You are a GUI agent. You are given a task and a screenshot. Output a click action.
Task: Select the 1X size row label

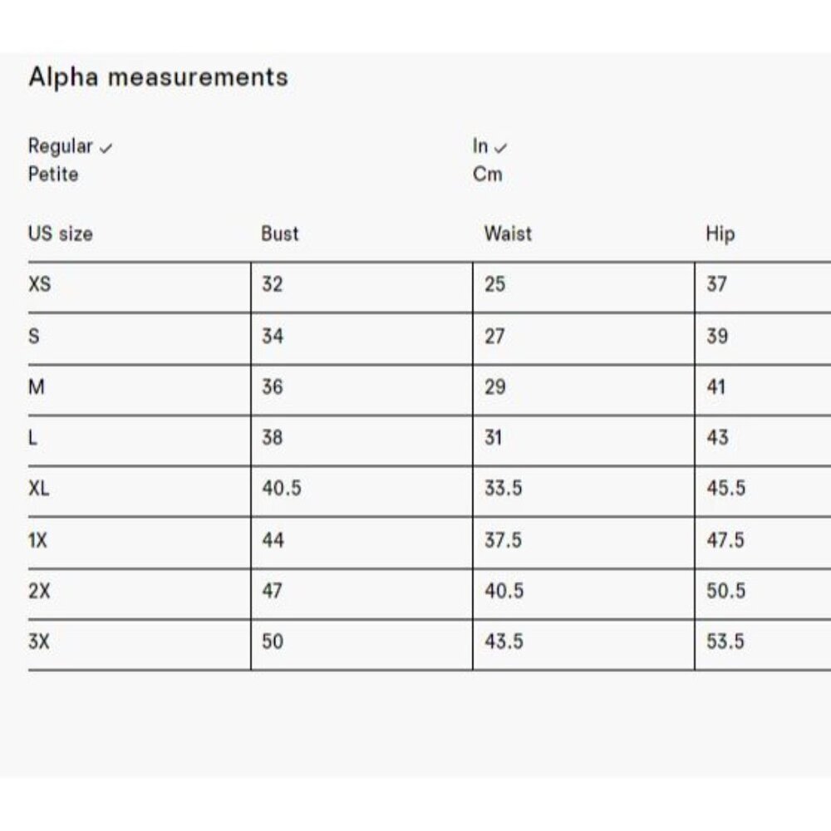tap(37, 541)
